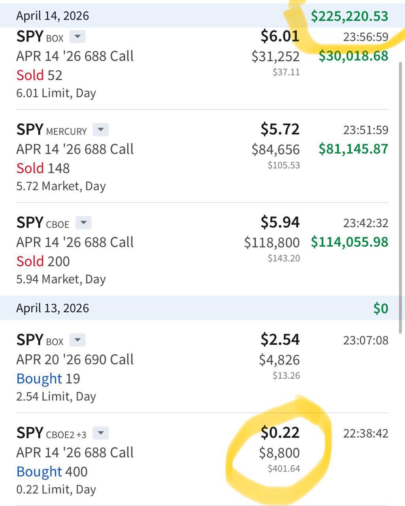Open dropdown next to SPY BOX 6.01 trade
Image resolution: width=405 pixels, height=506 pixels.
click(x=77, y=37)
